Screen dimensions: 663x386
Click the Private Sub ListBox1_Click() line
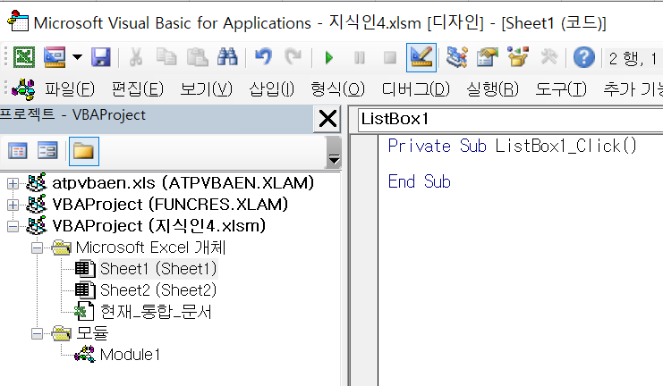click(513, 147)
